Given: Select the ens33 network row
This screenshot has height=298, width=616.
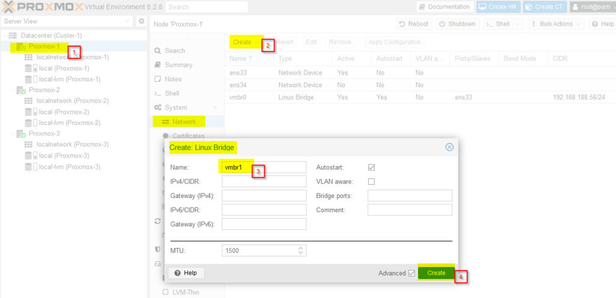Looking at the screenshot, I should tap(420, 73).
